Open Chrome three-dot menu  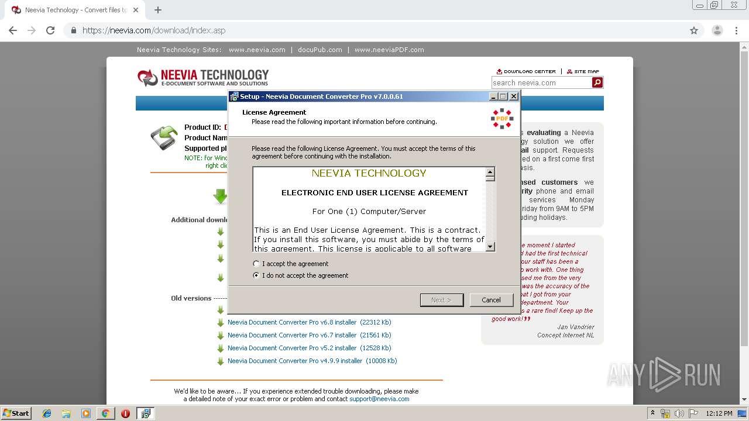pos(736,30)
